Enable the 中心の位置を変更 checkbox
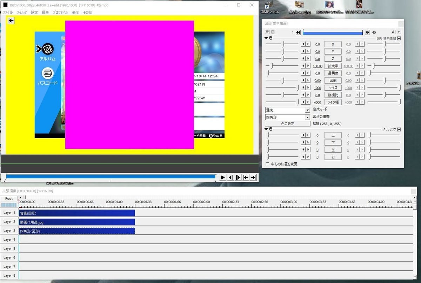Viewport: 421px width, 283px height. (x=268, y=164)
